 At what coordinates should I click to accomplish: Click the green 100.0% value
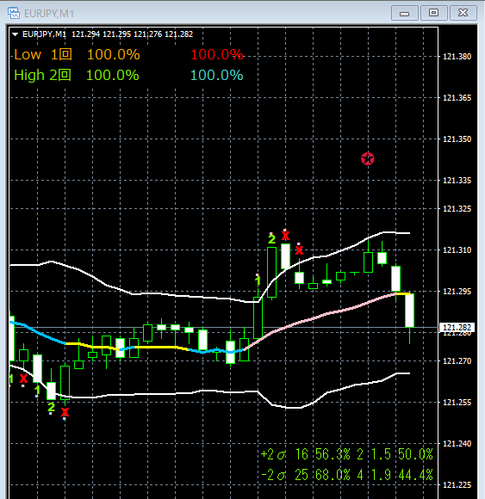113,76
